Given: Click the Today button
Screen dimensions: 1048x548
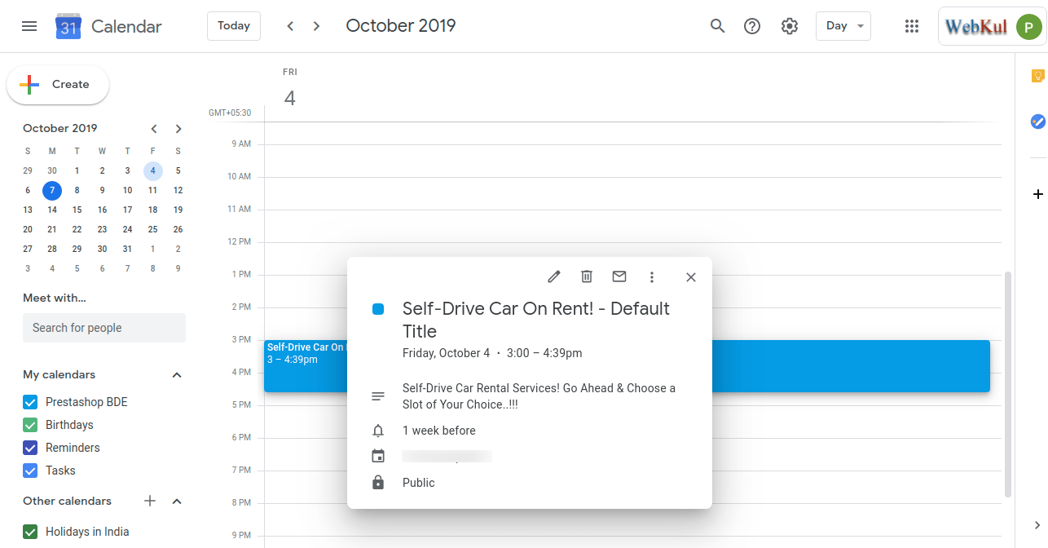Looking at the screenshot, I should point(234,26).
